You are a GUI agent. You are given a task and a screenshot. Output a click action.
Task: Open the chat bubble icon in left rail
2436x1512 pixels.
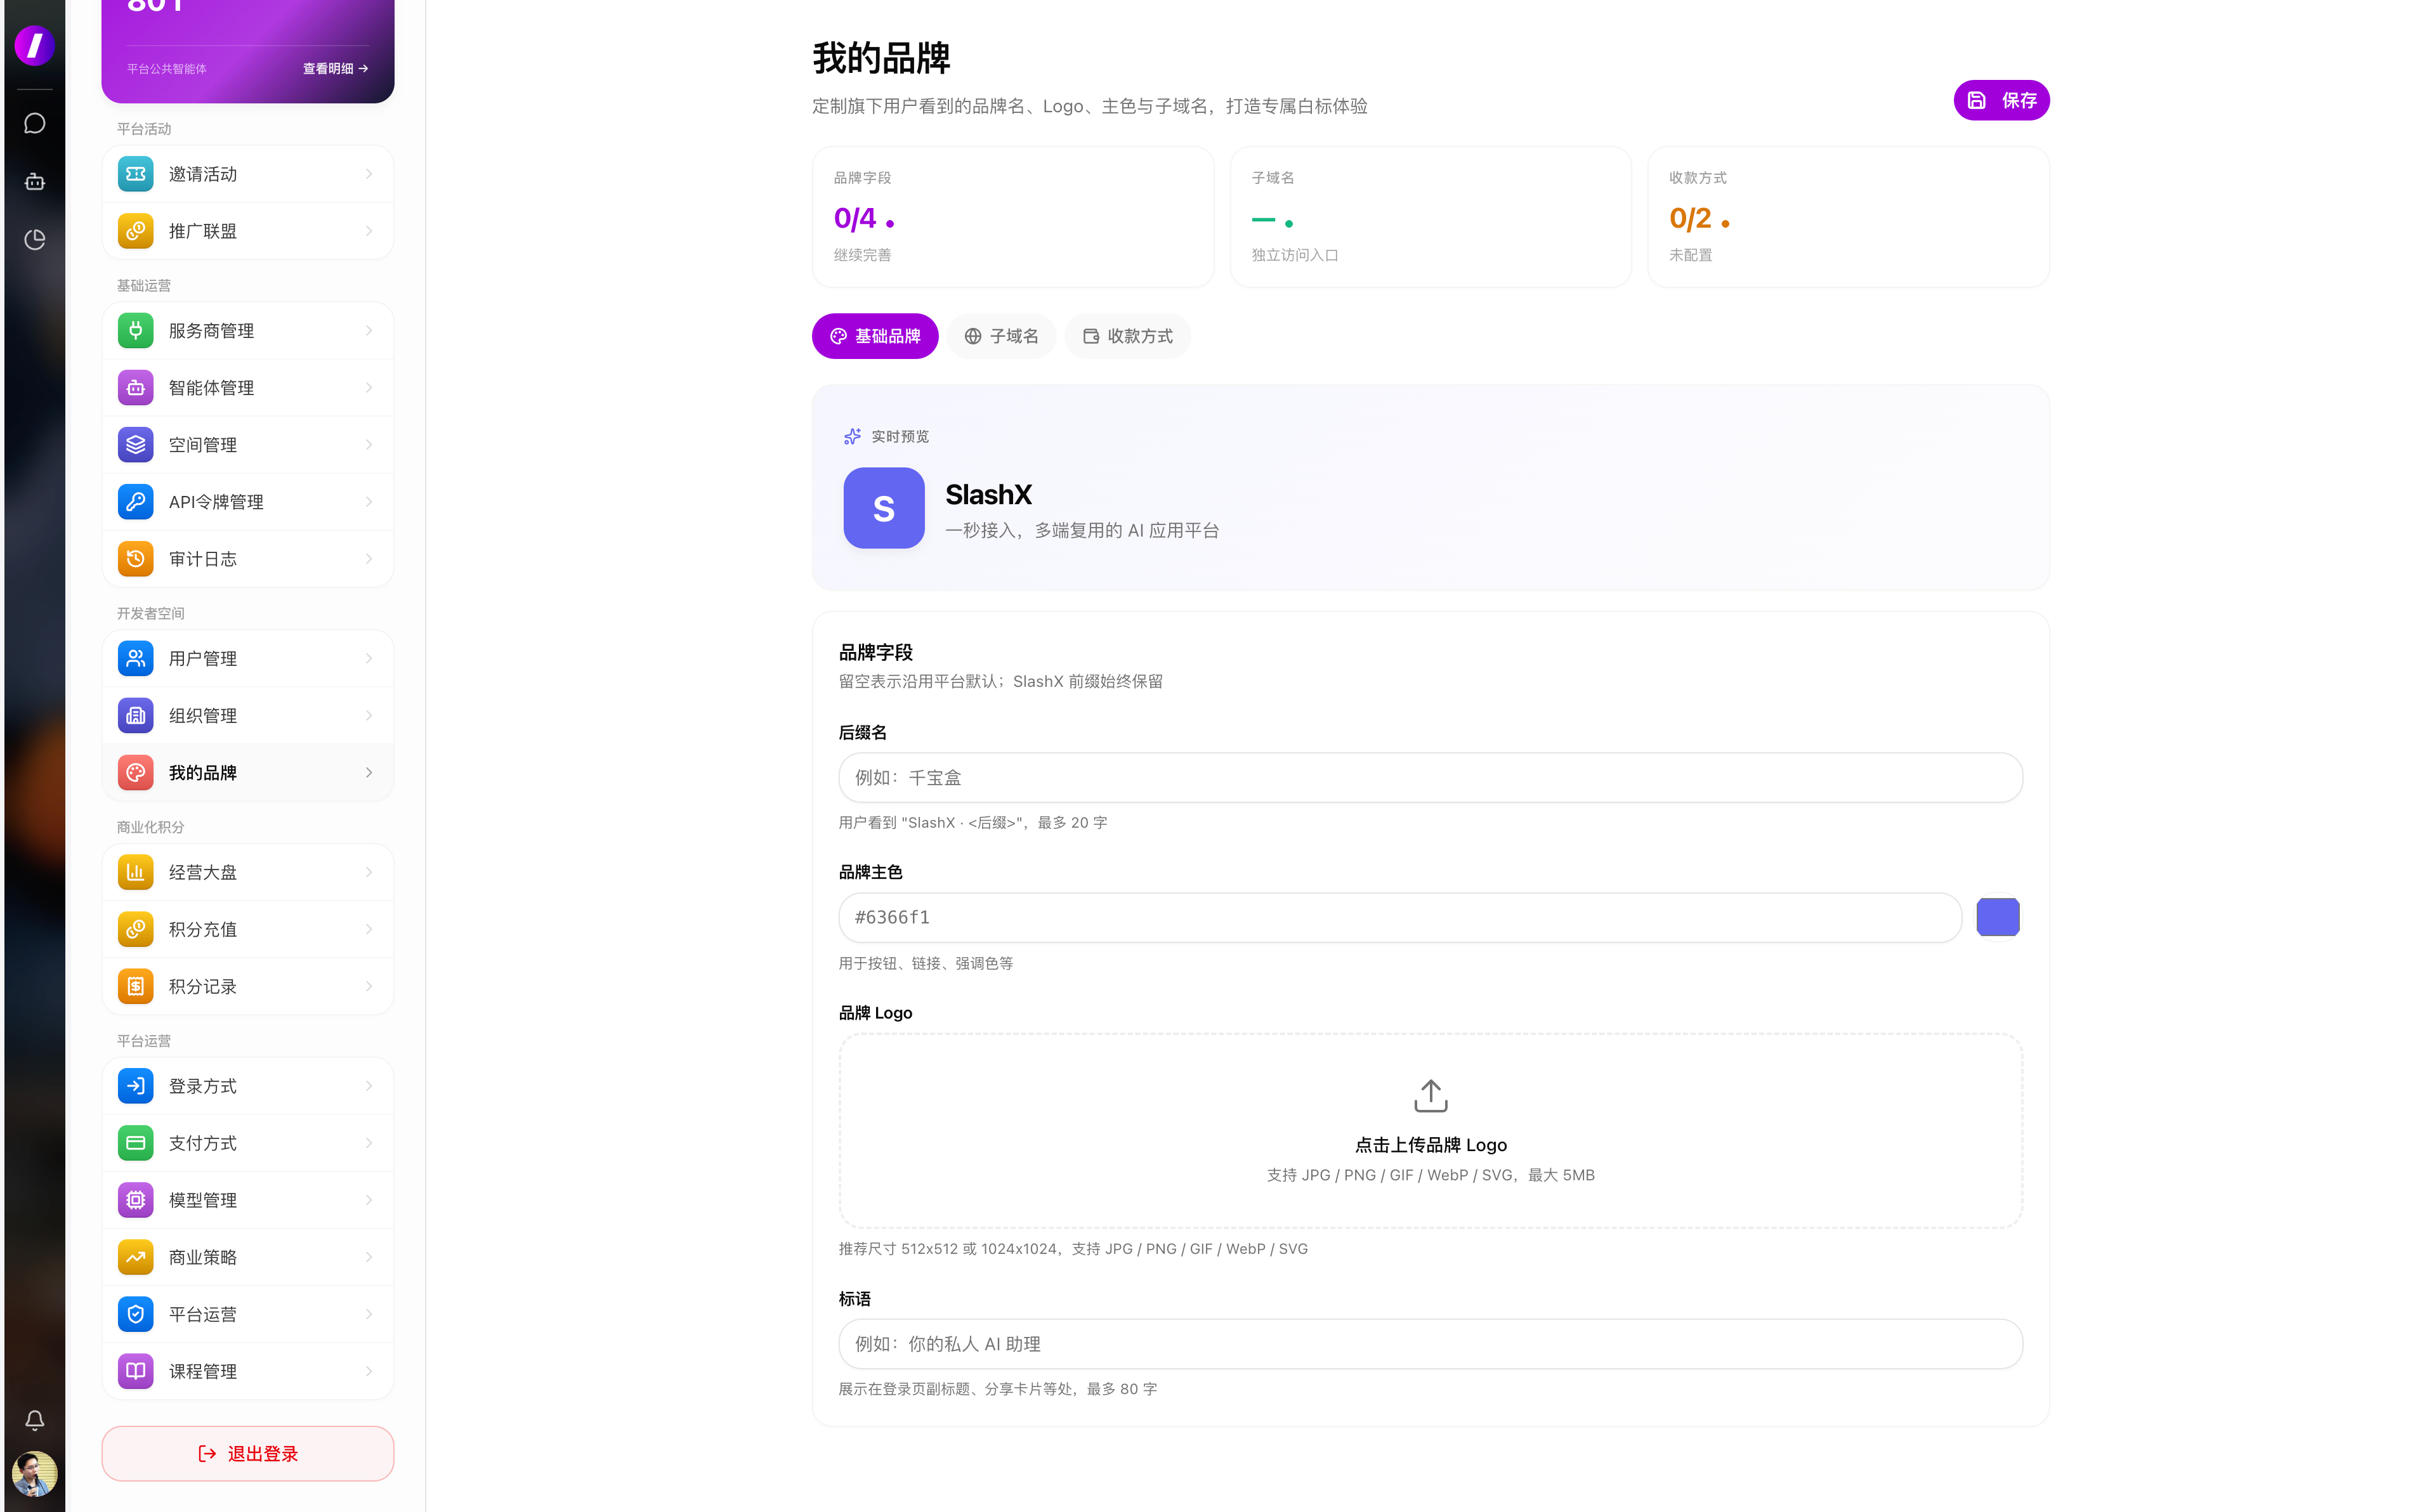[x=35, y=124]
